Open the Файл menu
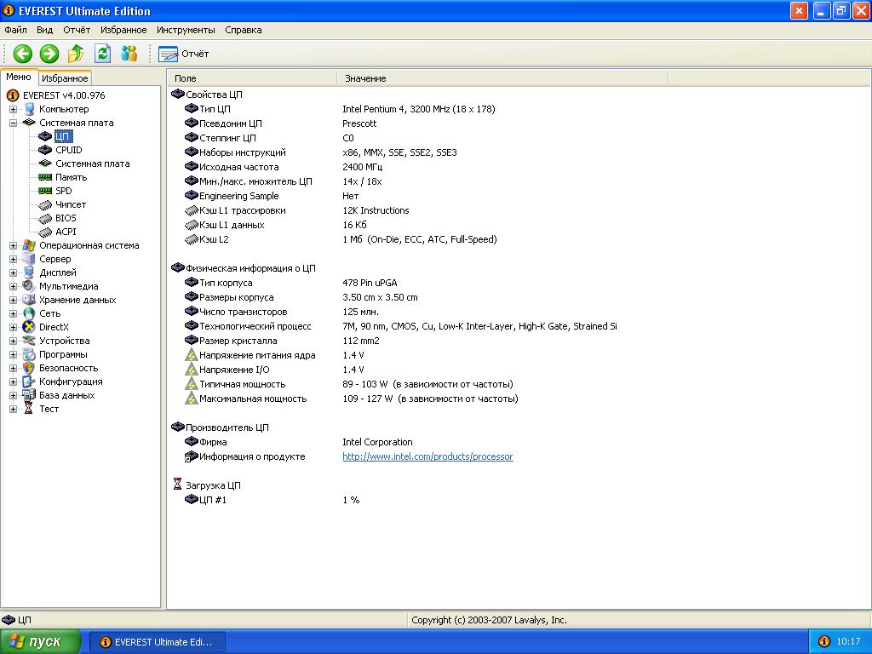872x654 pixels. click(x=15, y=30)
